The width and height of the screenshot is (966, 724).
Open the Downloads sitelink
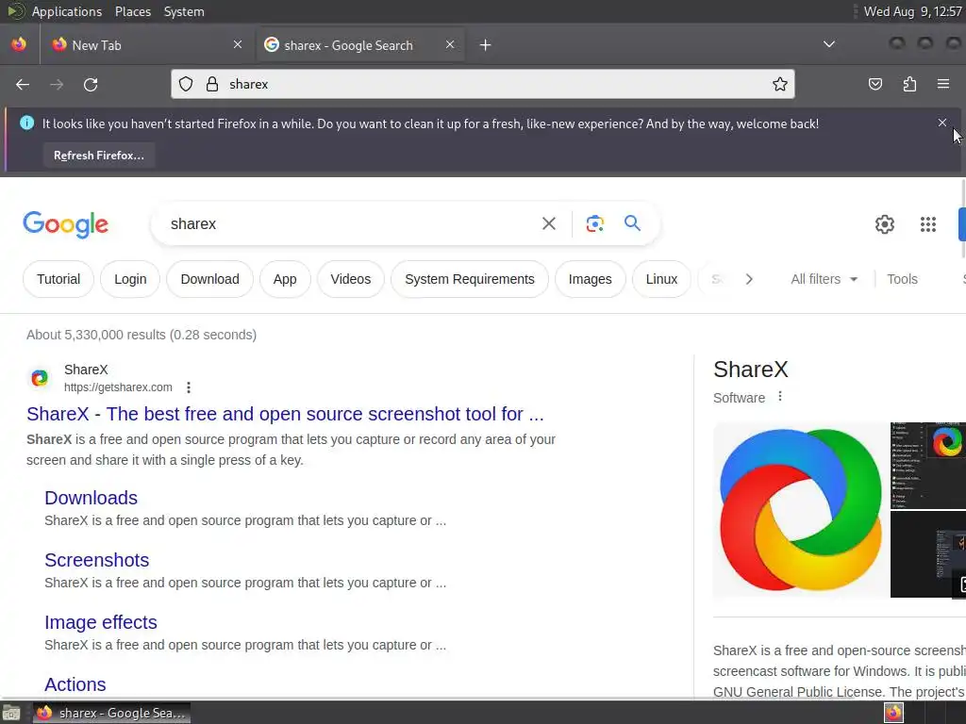[x=92, y=498]
